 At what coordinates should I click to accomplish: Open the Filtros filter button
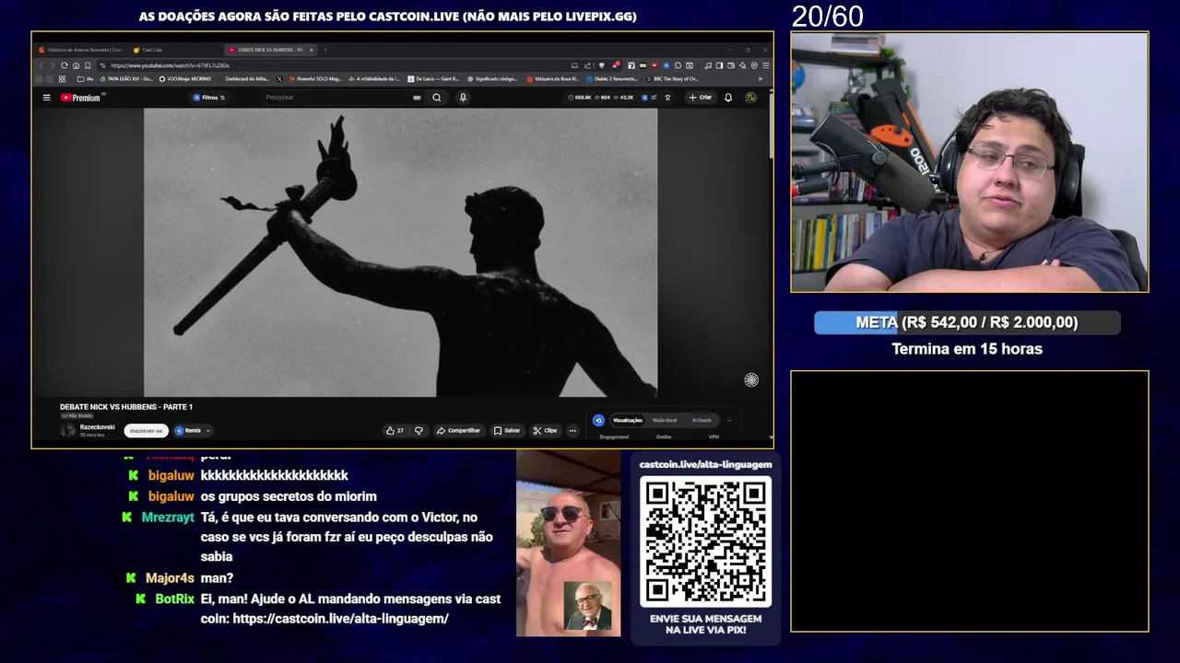tap(209, 98)
